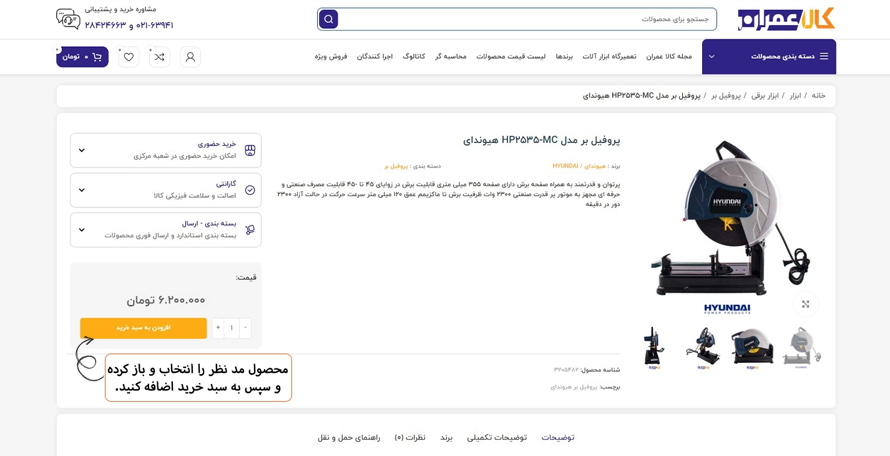Expand the خرید حضوری panel chevron

[x=82, y=151]
